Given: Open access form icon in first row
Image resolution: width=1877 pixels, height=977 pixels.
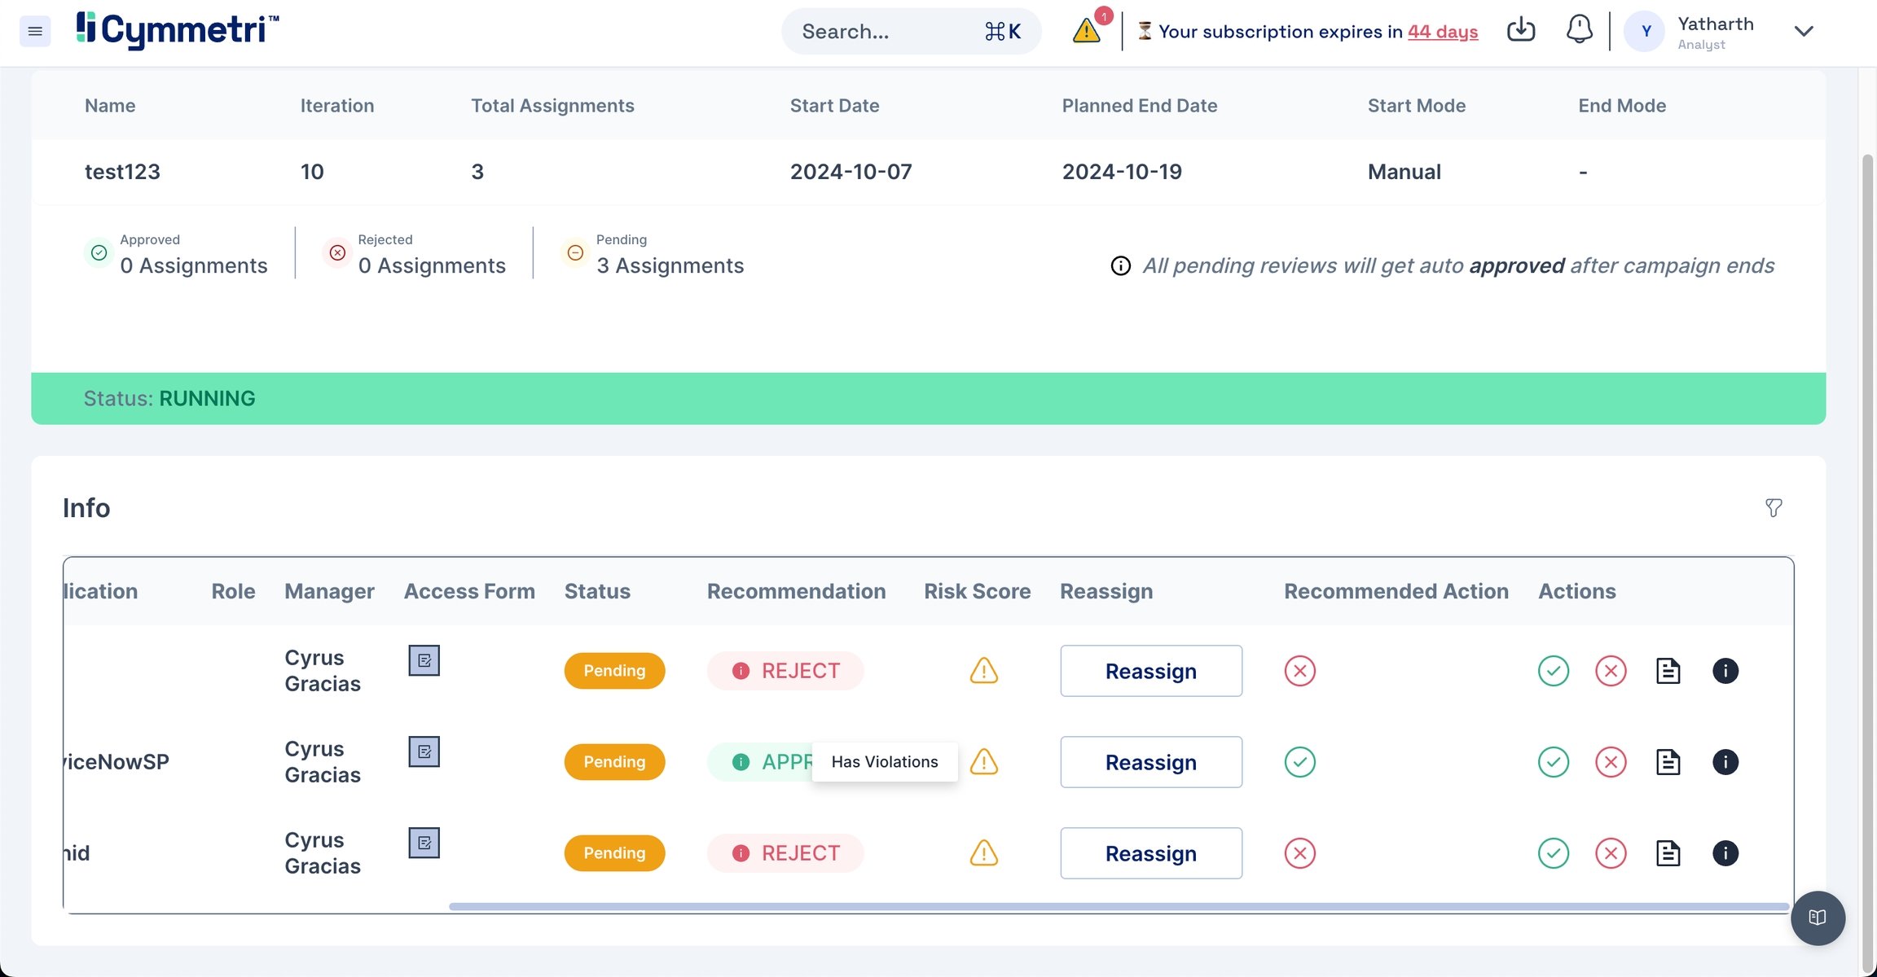Looking at the screenshot, I should pos(424,660).
